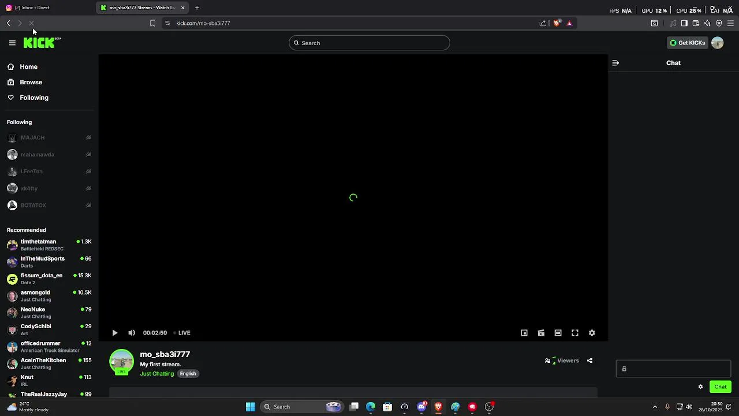
Task: Focus the Kick search field
Action: coord(369,43)
